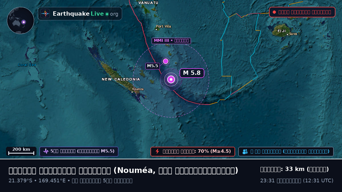Click the Noumea city name on map
The width and height of the screenshot is (342, 192).
point(138,89)
